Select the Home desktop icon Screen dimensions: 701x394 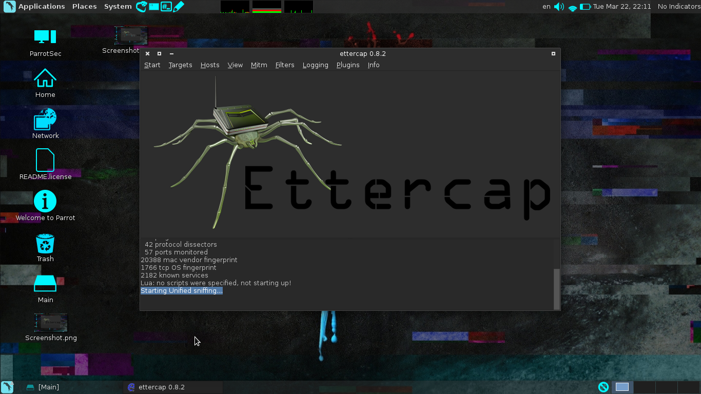pos(45,83)
